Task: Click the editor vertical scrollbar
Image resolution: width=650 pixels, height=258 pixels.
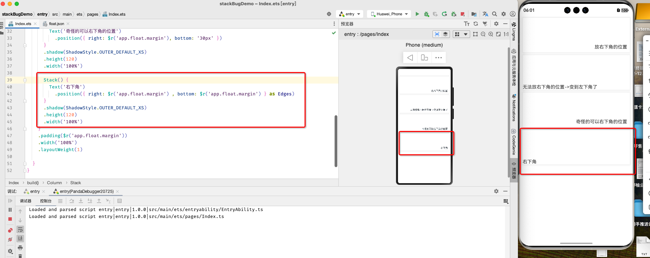Action: pos(336,141)
